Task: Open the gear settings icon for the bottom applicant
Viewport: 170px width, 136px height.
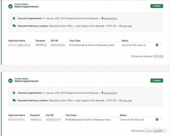Action: click(x=157, y=120)
